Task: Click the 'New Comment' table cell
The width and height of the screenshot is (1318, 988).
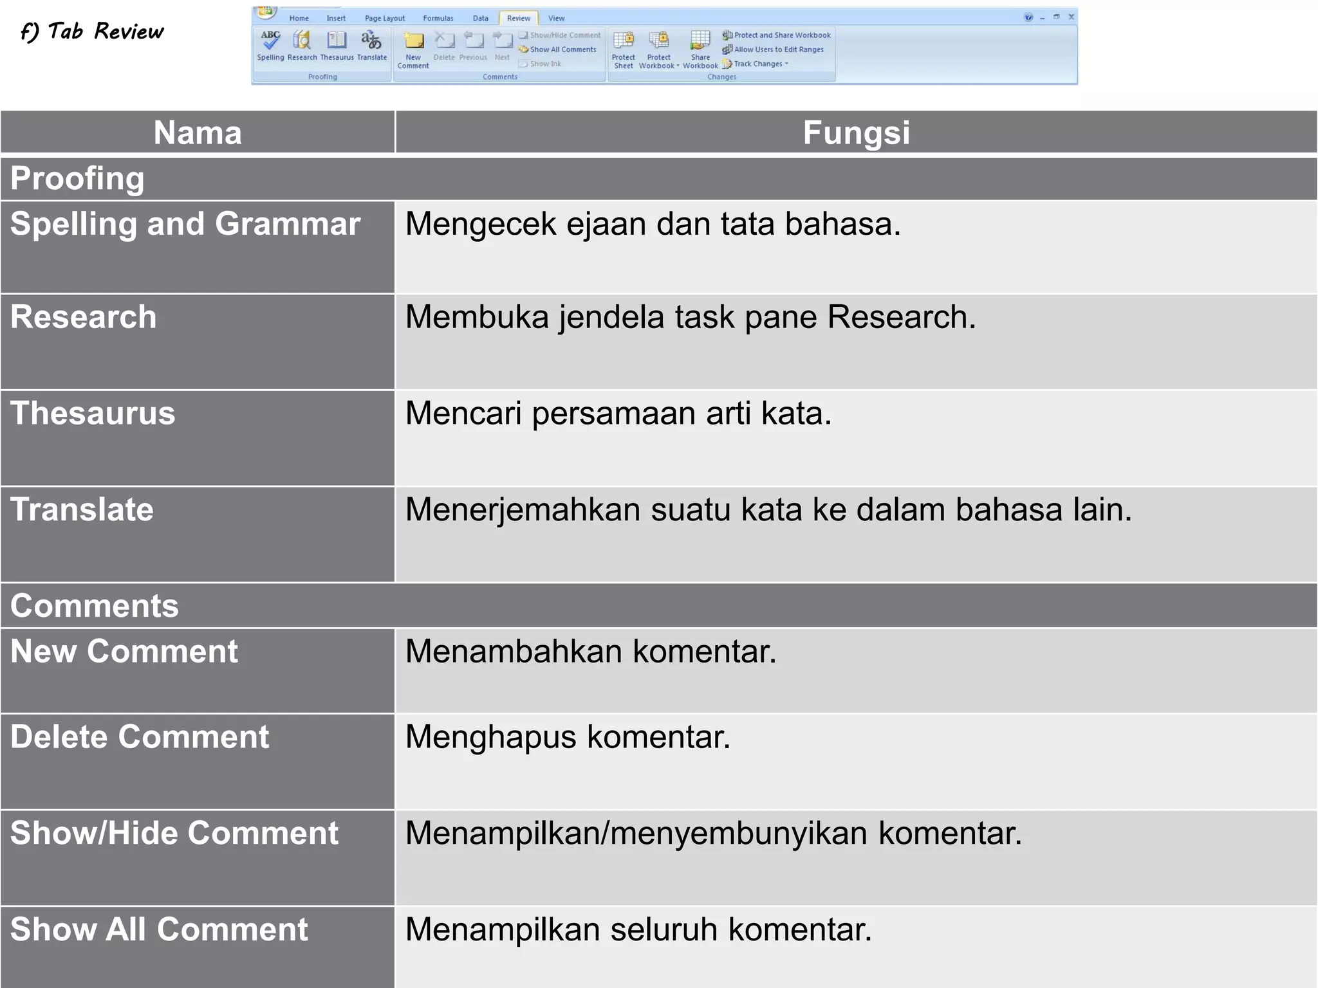Action: point(198,671)
